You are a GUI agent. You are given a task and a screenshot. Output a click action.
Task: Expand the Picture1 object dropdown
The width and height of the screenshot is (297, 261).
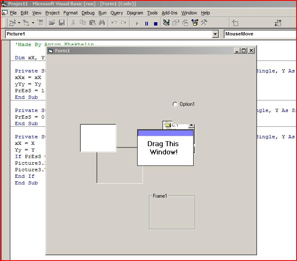[215, 34]
